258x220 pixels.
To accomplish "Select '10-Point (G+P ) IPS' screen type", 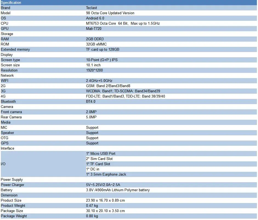I will [x=102, y=60].
